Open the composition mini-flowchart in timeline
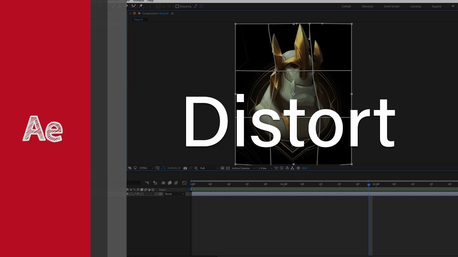Viewport: 458px width, 257px height. (x=147, y=183)
